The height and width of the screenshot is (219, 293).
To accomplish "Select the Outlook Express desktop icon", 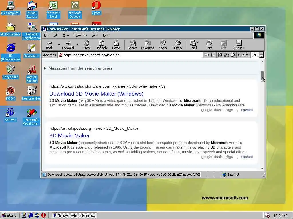I will pyautogui.click(x=32, y=9).
